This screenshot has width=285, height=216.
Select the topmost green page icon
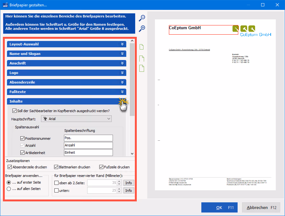[142, 47]
